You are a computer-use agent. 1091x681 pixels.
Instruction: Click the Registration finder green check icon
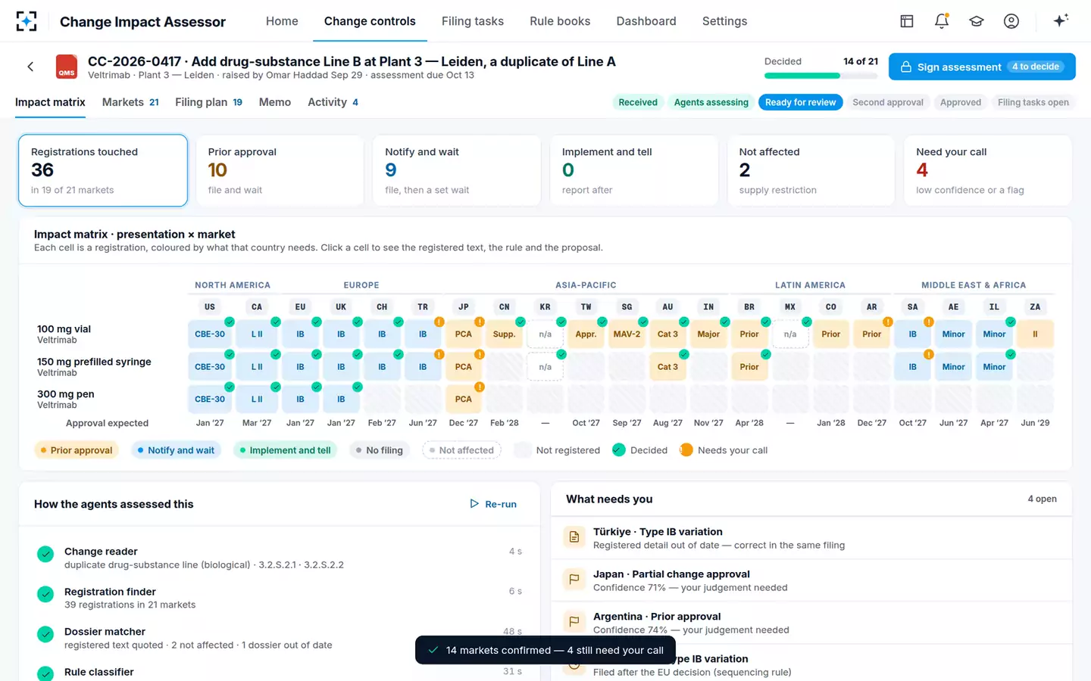click(x=45, y=594)
